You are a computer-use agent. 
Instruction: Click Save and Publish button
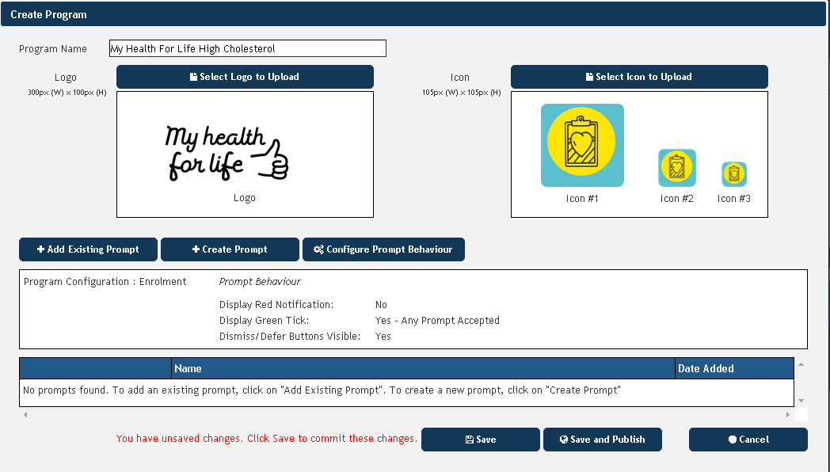pos(603,440)
